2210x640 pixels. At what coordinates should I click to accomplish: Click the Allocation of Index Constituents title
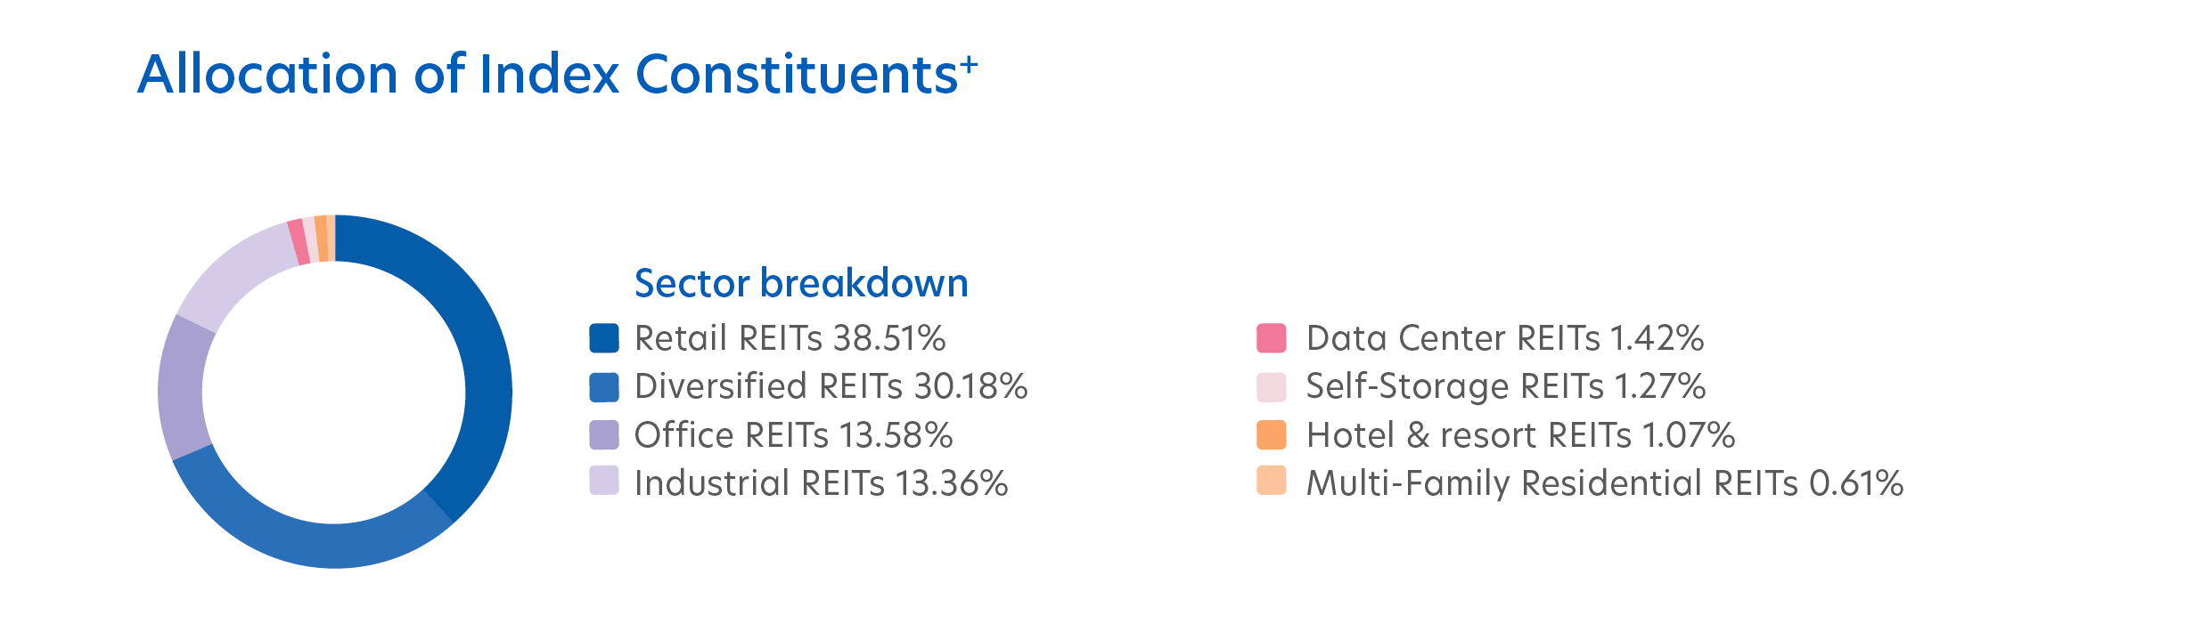558,73
